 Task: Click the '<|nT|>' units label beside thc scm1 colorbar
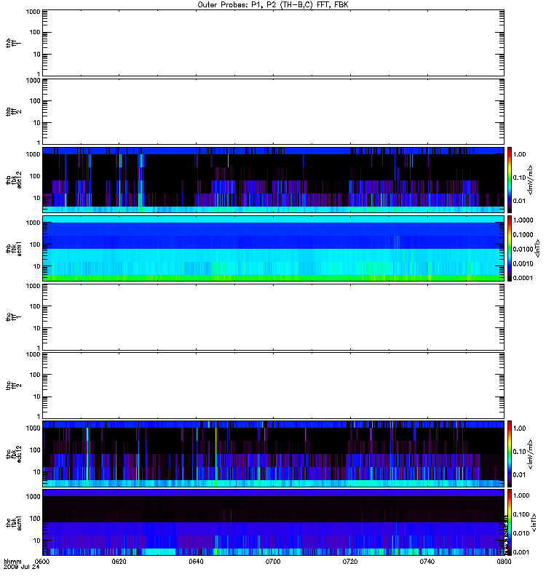click(534, 522)
